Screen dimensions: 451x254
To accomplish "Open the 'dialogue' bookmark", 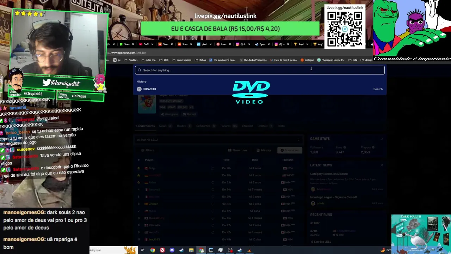I will (x=307, y=60).
